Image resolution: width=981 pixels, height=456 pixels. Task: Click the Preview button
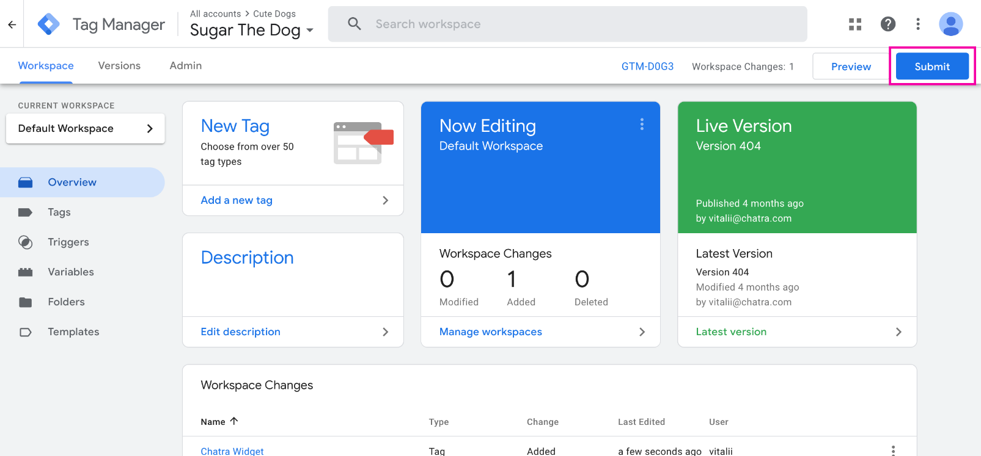[x=850, y=67]
